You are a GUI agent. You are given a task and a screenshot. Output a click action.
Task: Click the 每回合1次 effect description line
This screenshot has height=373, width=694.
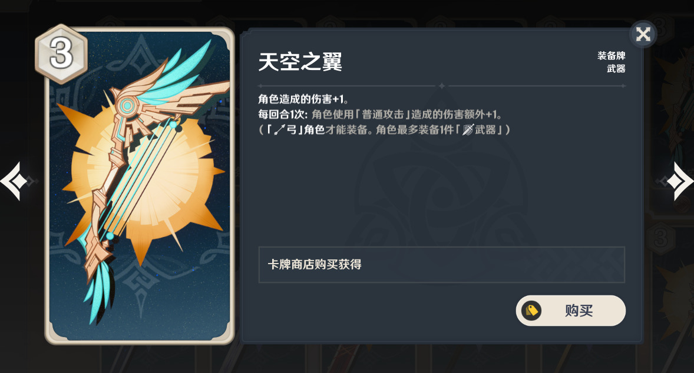tap(380, 115)
